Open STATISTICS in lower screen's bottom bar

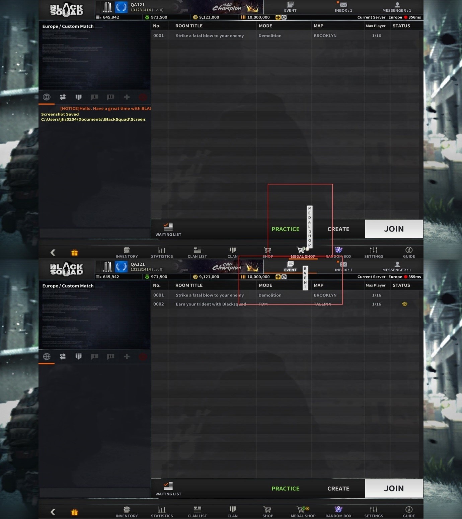(162, 512)
